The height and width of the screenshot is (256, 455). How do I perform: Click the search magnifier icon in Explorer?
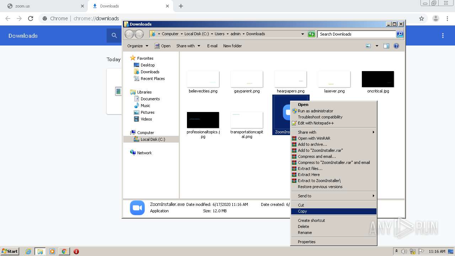(400, 34)
